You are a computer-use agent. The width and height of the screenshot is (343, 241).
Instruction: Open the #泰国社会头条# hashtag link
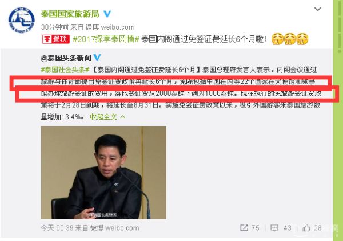(x=65, y=70)
